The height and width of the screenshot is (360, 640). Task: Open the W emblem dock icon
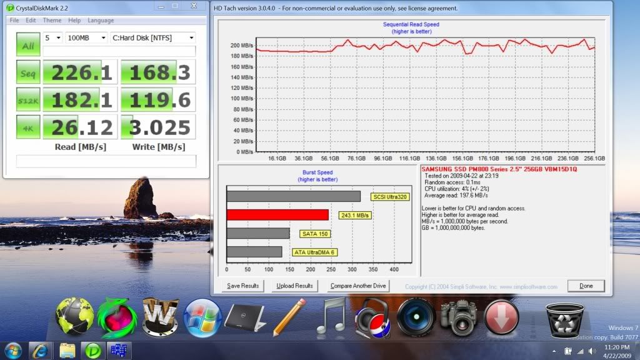[161, 317]
